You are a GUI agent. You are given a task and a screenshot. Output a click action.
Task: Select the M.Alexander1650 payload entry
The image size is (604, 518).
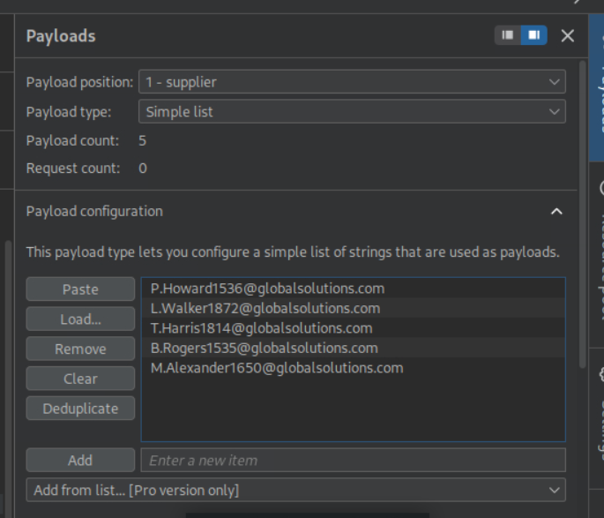click(x=277, y=368)
